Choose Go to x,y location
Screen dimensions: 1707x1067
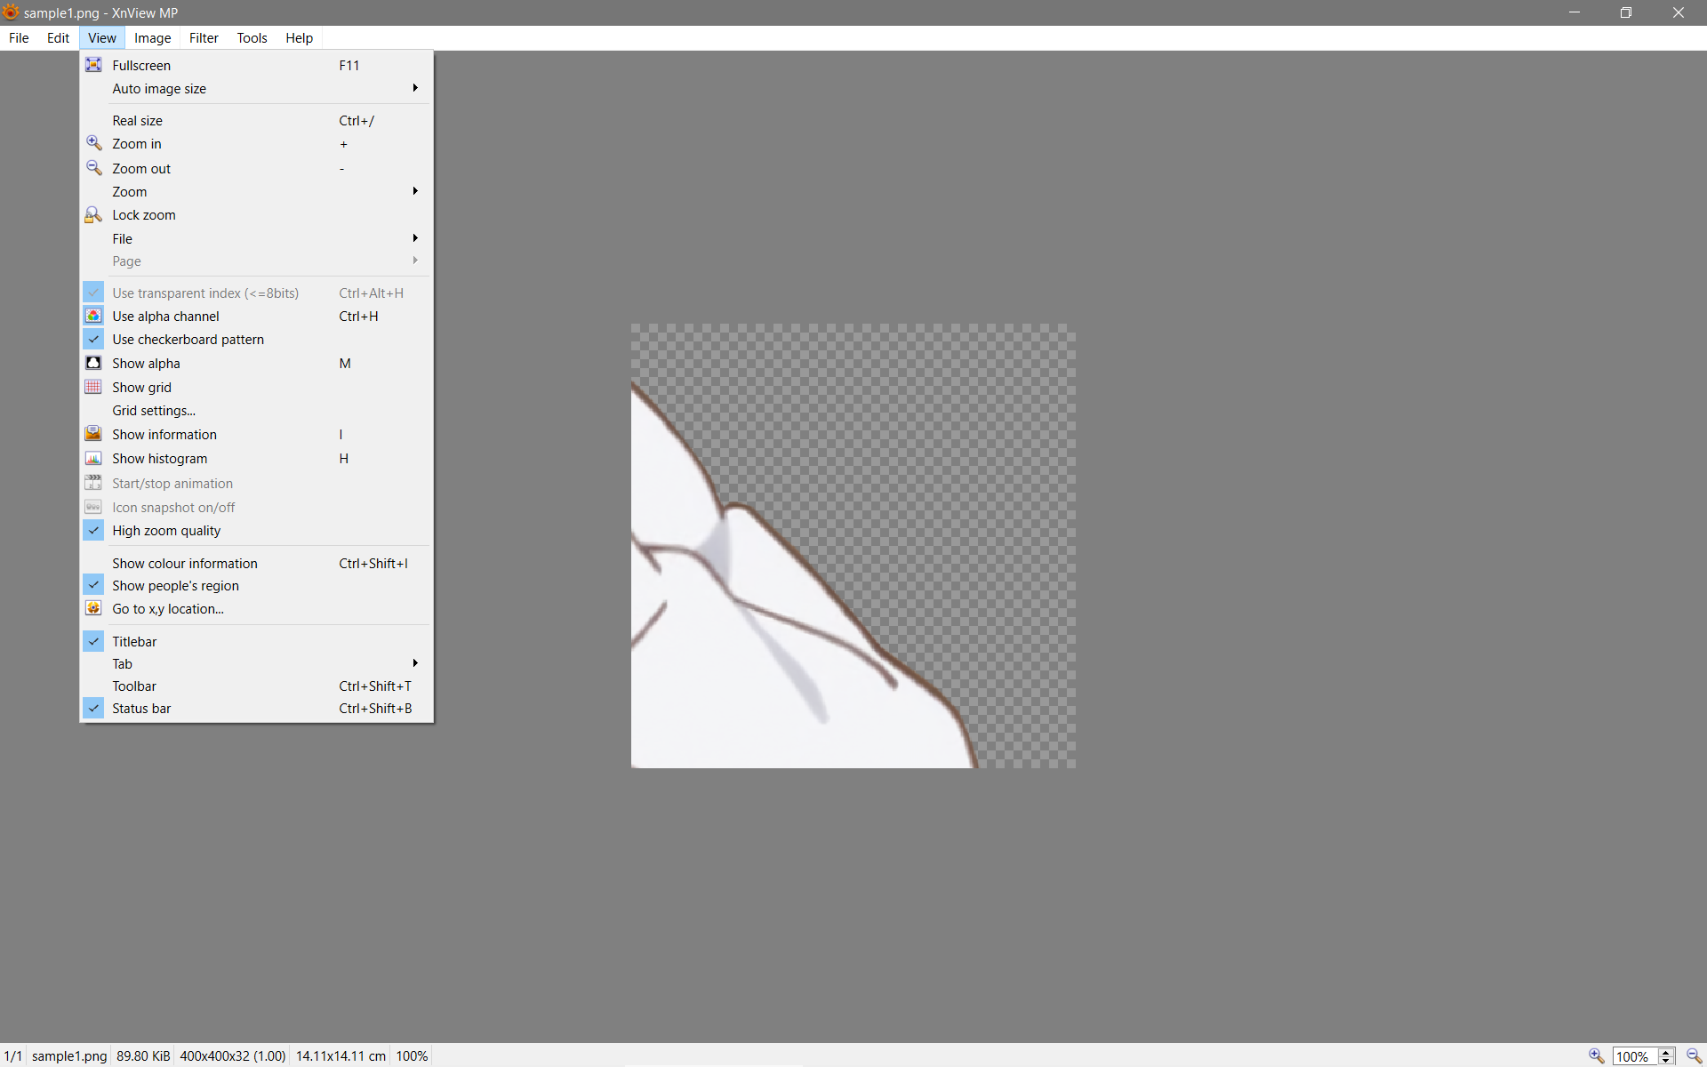pos(168,609)
